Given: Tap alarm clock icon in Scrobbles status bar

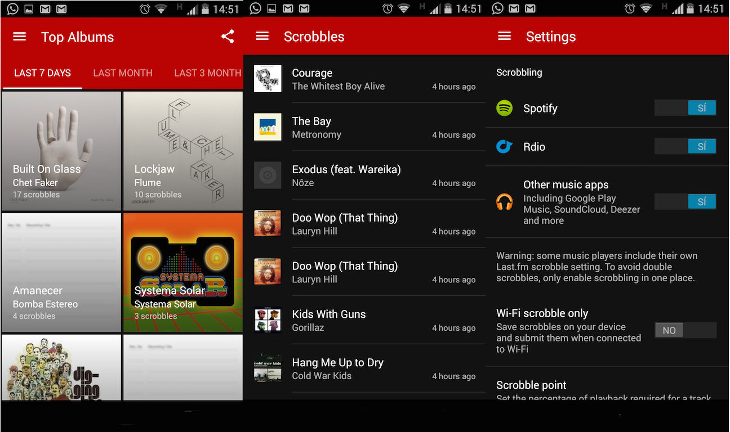Looking at the screenshot, I should pos(387,8).
